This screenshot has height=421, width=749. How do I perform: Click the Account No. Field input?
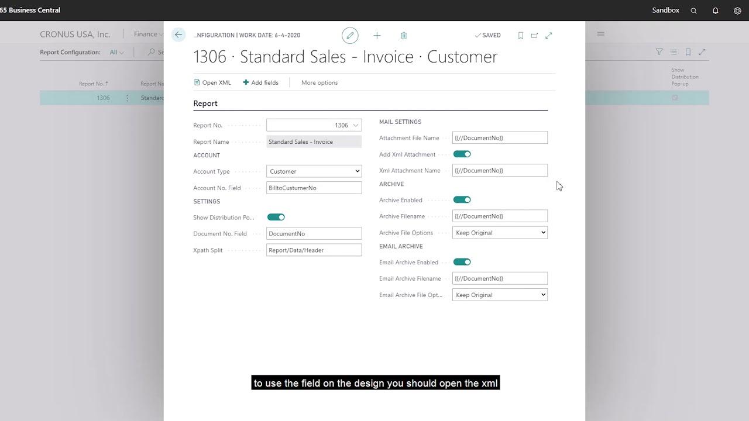(x=314, y=188)
